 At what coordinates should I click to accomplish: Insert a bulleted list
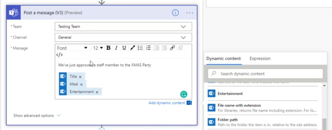point(140,48)
